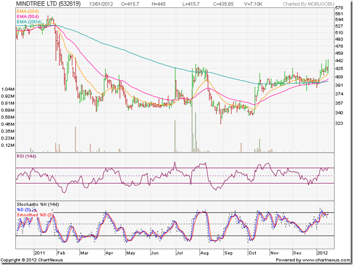Click the 527 price axis label
The width and height of the screenshot is (353, 265).
pos(339,26)
